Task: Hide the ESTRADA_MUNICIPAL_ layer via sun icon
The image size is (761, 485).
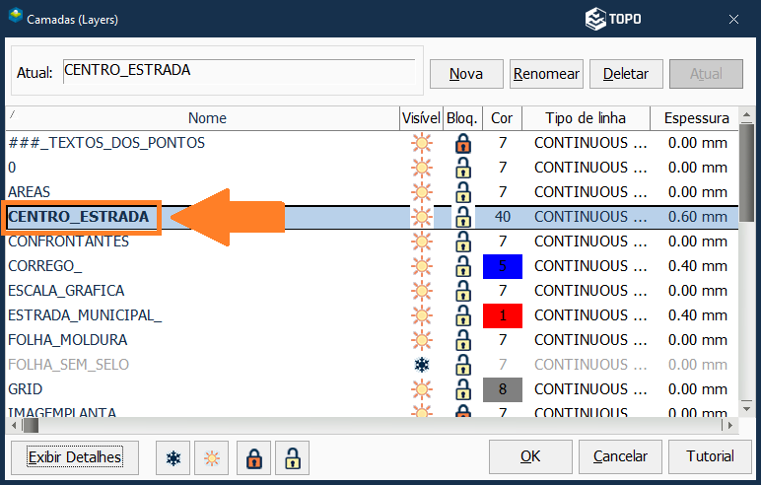Action: [422, 315]
